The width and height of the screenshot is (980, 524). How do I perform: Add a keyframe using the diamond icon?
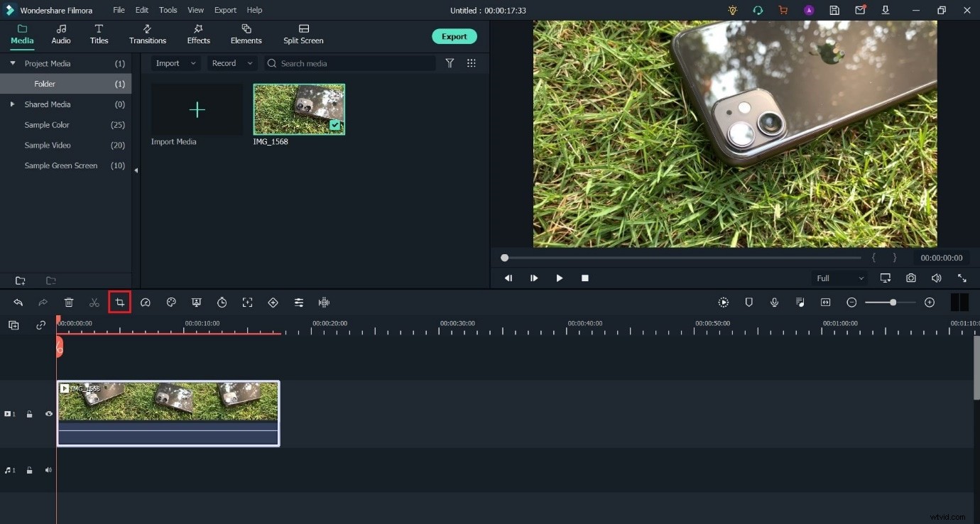point(273,302)
